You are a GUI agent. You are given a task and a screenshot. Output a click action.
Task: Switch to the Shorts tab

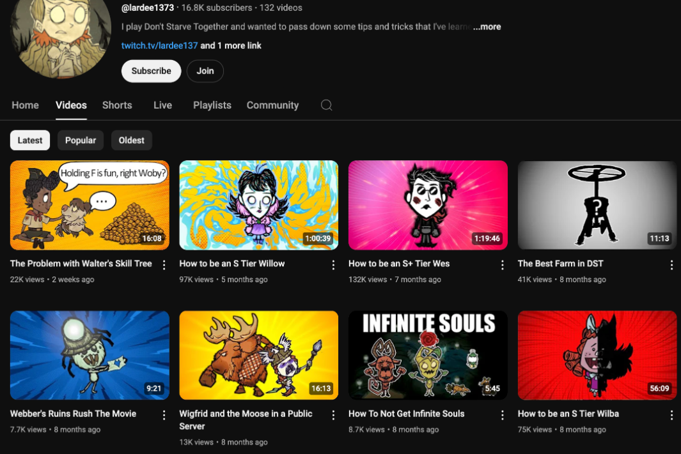(x=117, y=105)
